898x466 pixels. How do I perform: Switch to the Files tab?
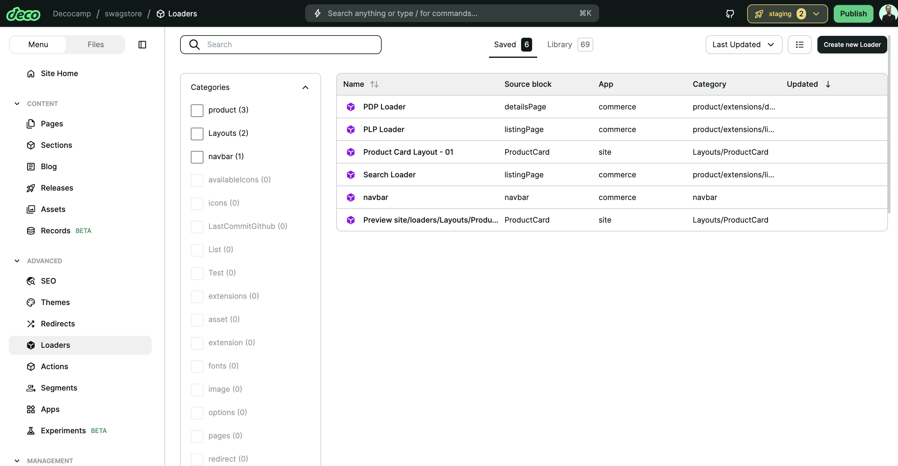95,45
